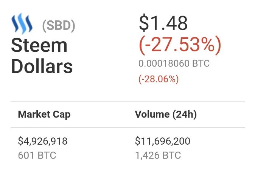Click the (24h) timeframe label
Screen dimensions: 255x179
click(x=183, y=114)
